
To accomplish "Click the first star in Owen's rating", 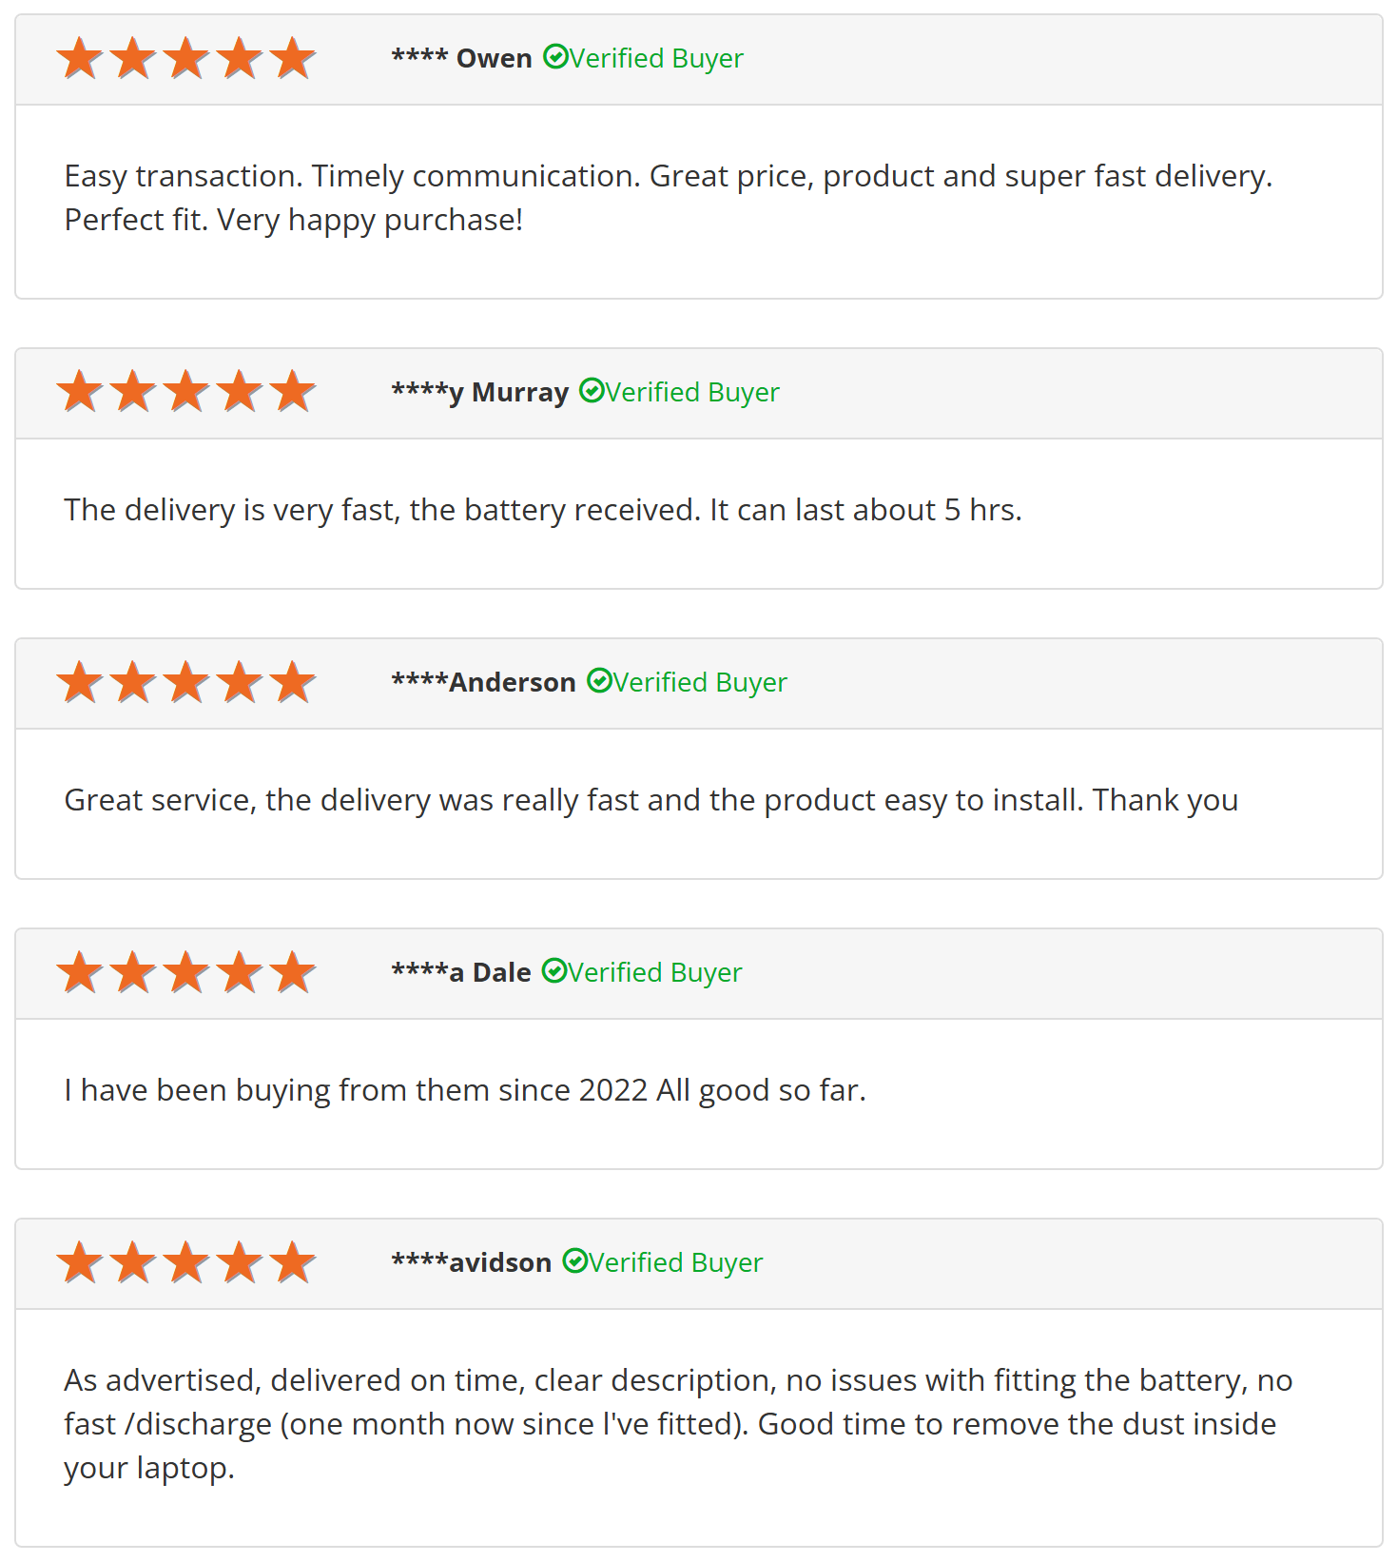I will pyautogui.click(x=80, y=58).
